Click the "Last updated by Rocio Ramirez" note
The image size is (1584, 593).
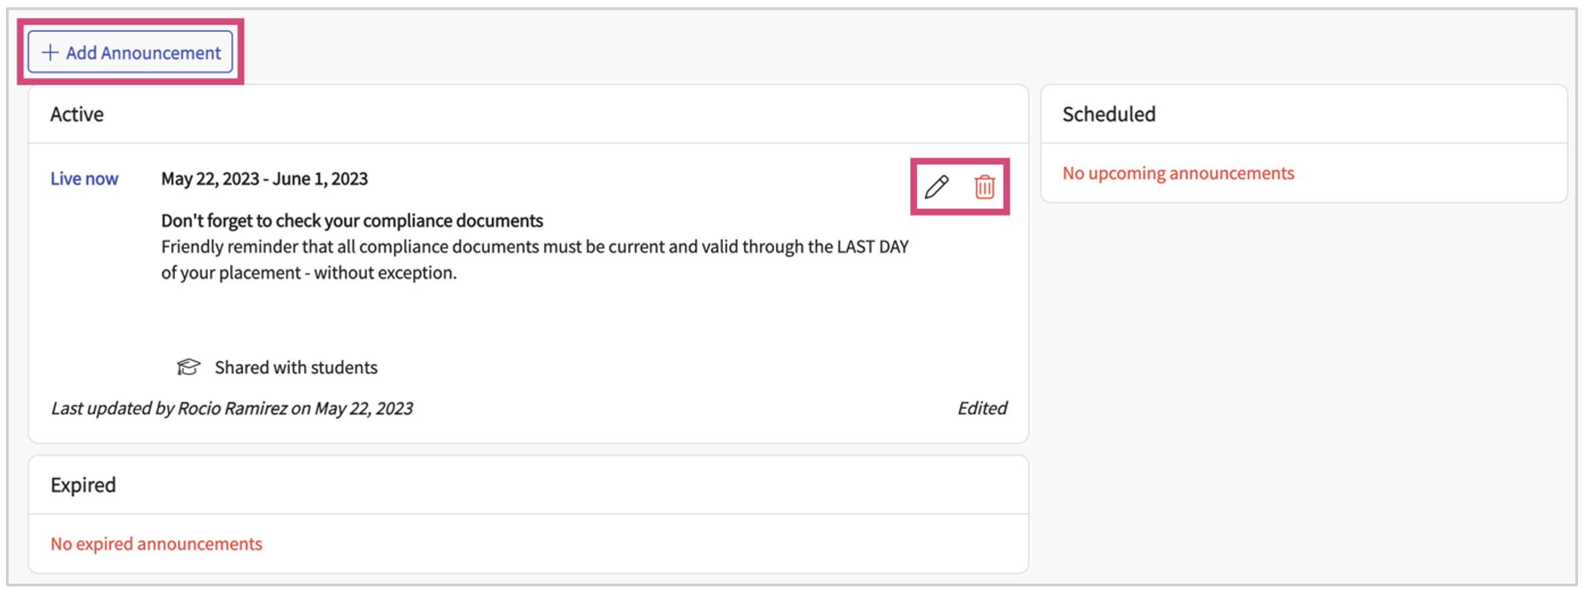[232, 409]
